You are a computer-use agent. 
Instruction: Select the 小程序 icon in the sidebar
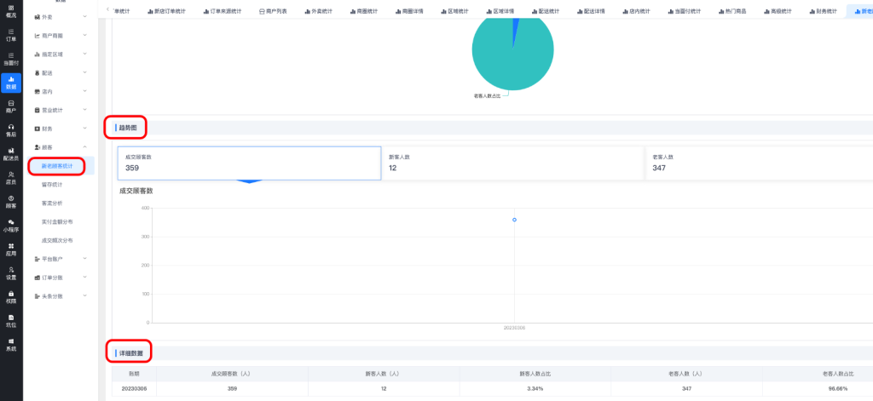pos(10,225)
